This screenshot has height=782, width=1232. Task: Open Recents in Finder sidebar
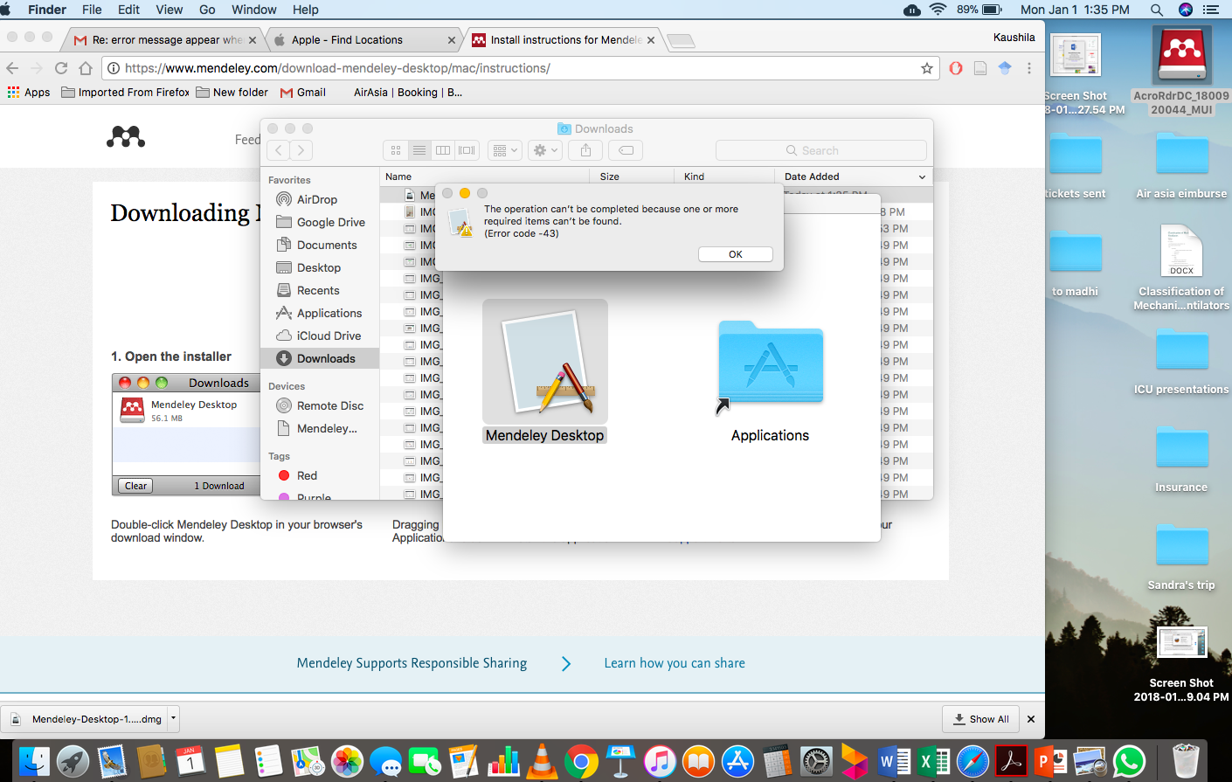[320, 290]
